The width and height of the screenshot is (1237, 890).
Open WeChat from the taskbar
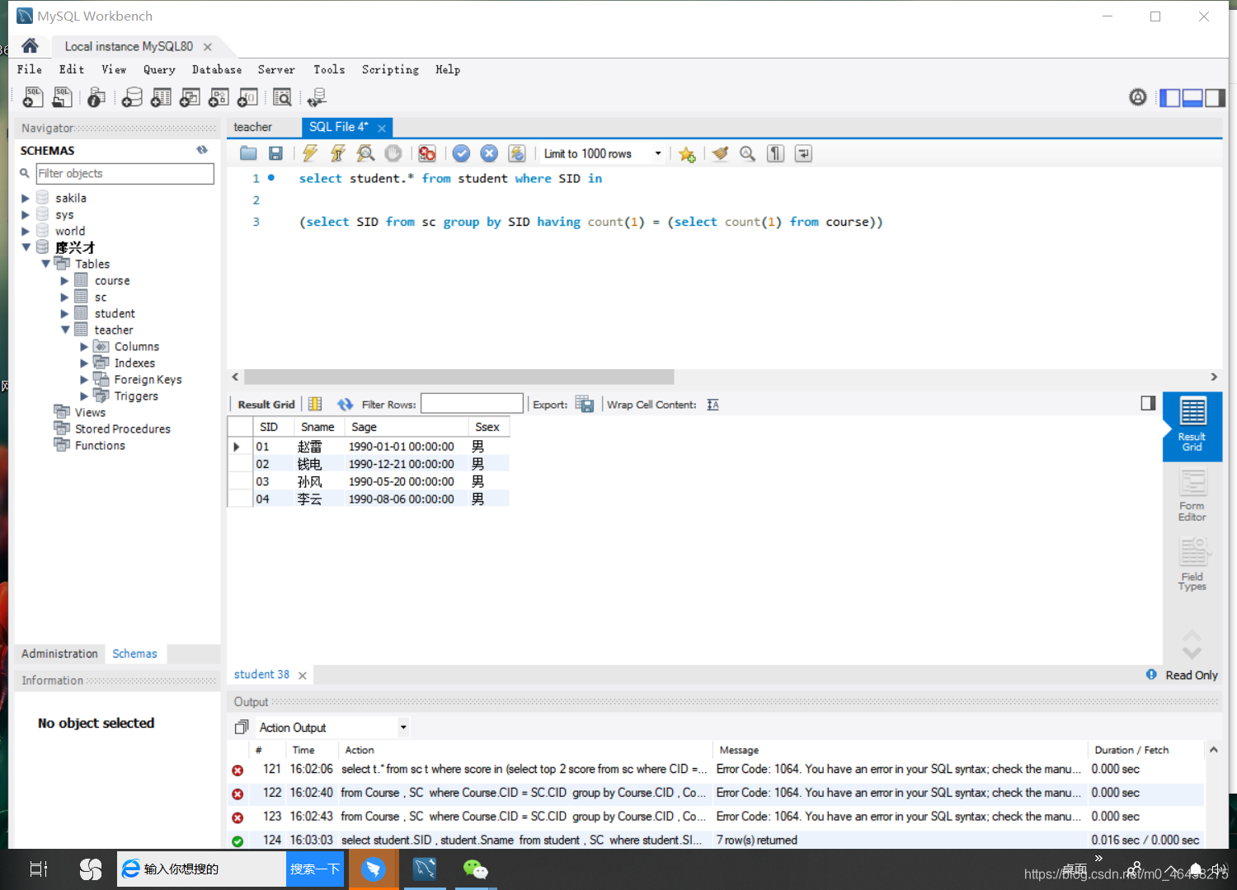tap(475, 869)
